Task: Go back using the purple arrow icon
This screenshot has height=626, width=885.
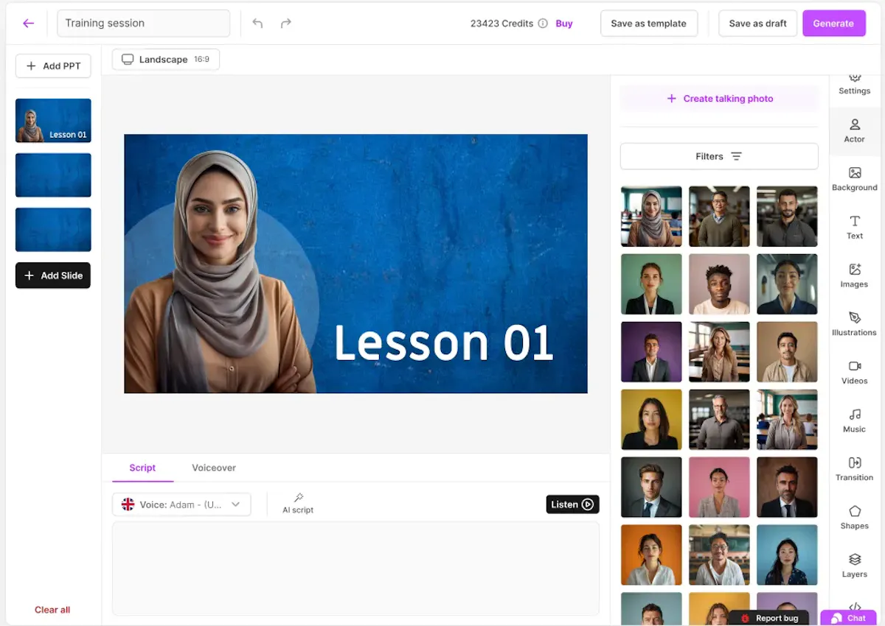Action: [29, 24]
